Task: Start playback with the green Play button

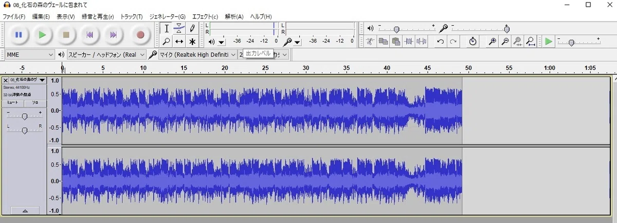Action: (43, 35)
